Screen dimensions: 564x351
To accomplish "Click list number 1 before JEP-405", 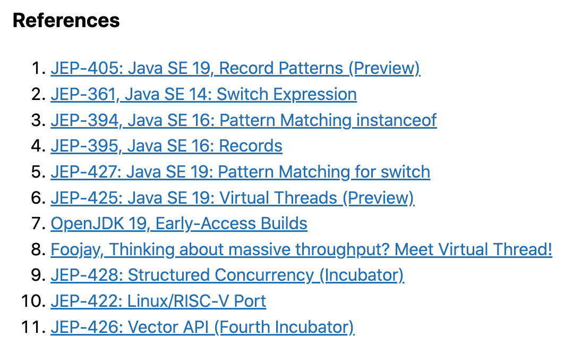I will click(38, 68).
